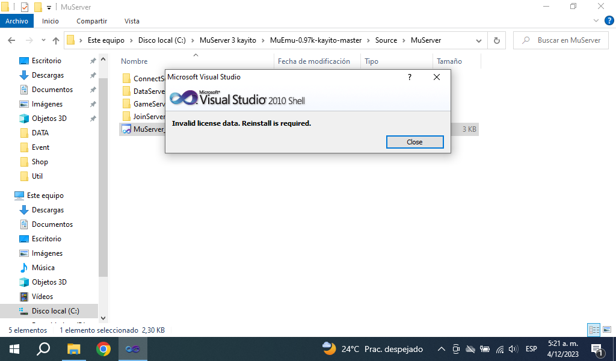This screenshot has width=616, height=361.
Task: Open the volume control in tray
Action: point(513,349)
